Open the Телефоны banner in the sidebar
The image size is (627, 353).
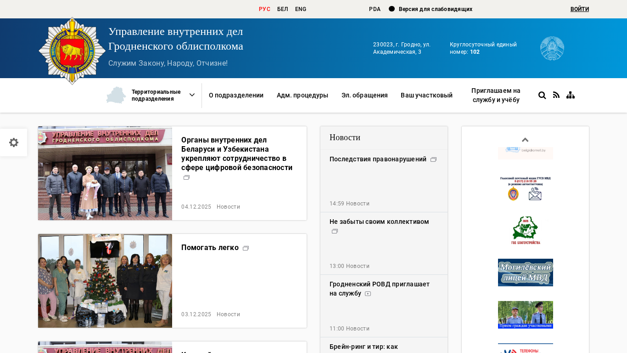coord(526,348)
